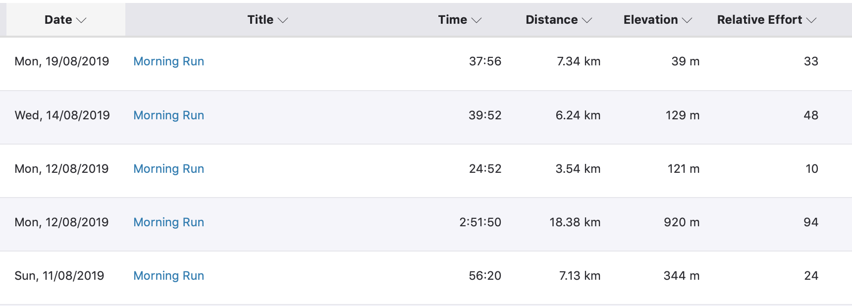Open the Morning Run from 11/08/2019
The width and height of the screenshot is (852, 306).
pyautogui.click(x=168, y=276)
